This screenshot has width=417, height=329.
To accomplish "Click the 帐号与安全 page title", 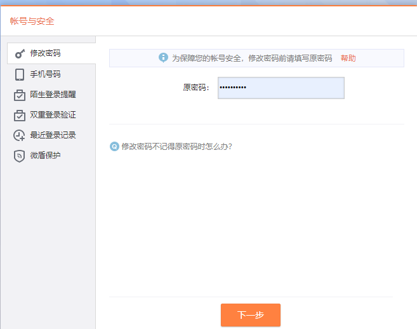I will pyautogui.click(x=32, y=22).
